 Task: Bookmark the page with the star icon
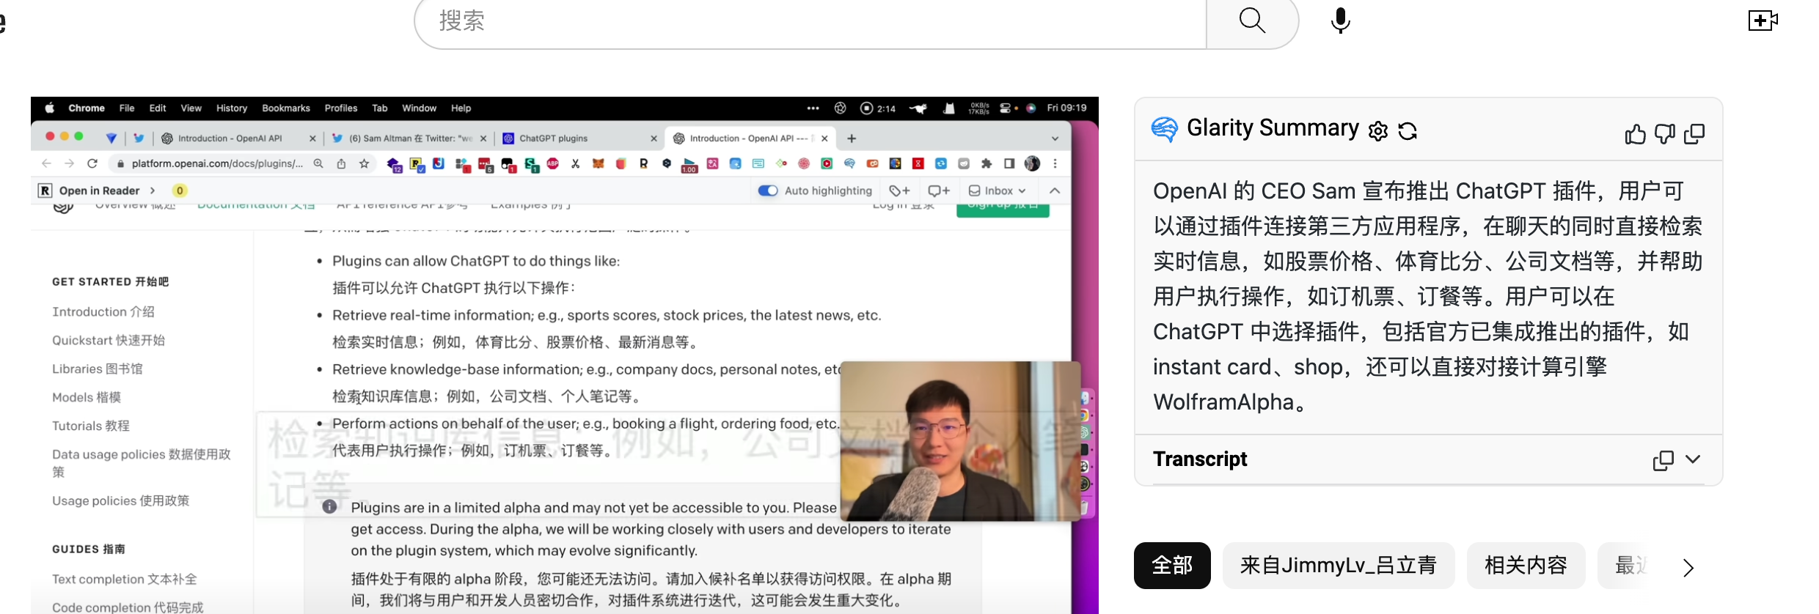tap(364, 163)
